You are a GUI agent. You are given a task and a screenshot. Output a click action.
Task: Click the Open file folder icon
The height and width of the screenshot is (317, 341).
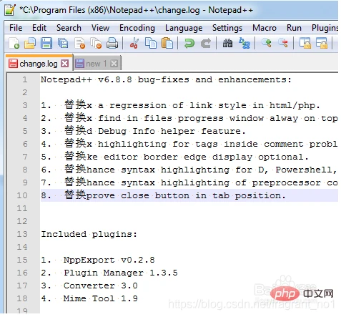coord(30,43)
